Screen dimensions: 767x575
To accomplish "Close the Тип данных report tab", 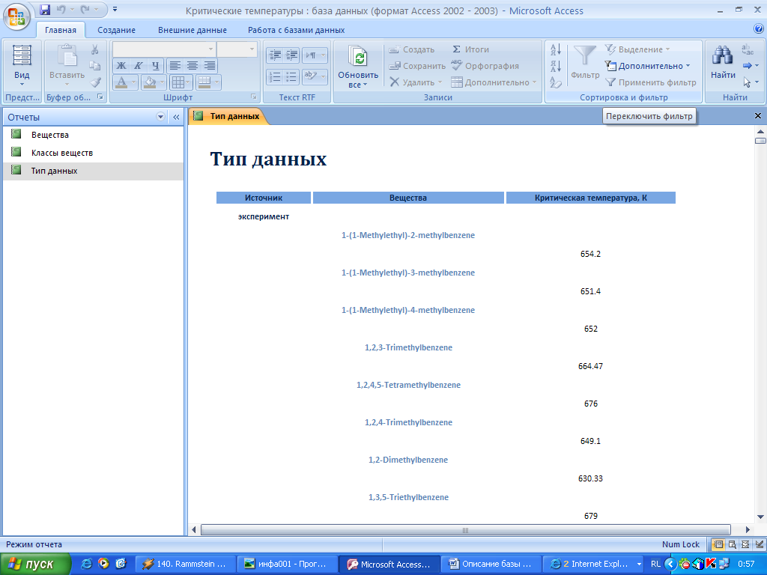I will (x=758, y=116).
